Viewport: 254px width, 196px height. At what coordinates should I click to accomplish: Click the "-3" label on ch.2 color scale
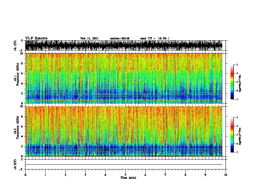tap(236, 118)
